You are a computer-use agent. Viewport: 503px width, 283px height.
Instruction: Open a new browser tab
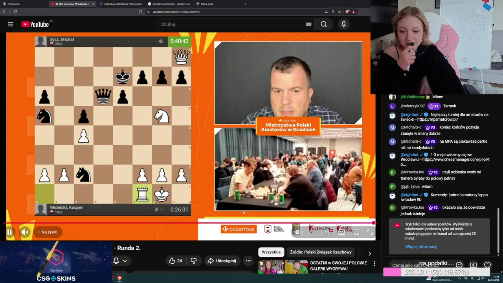coord(246,4)
